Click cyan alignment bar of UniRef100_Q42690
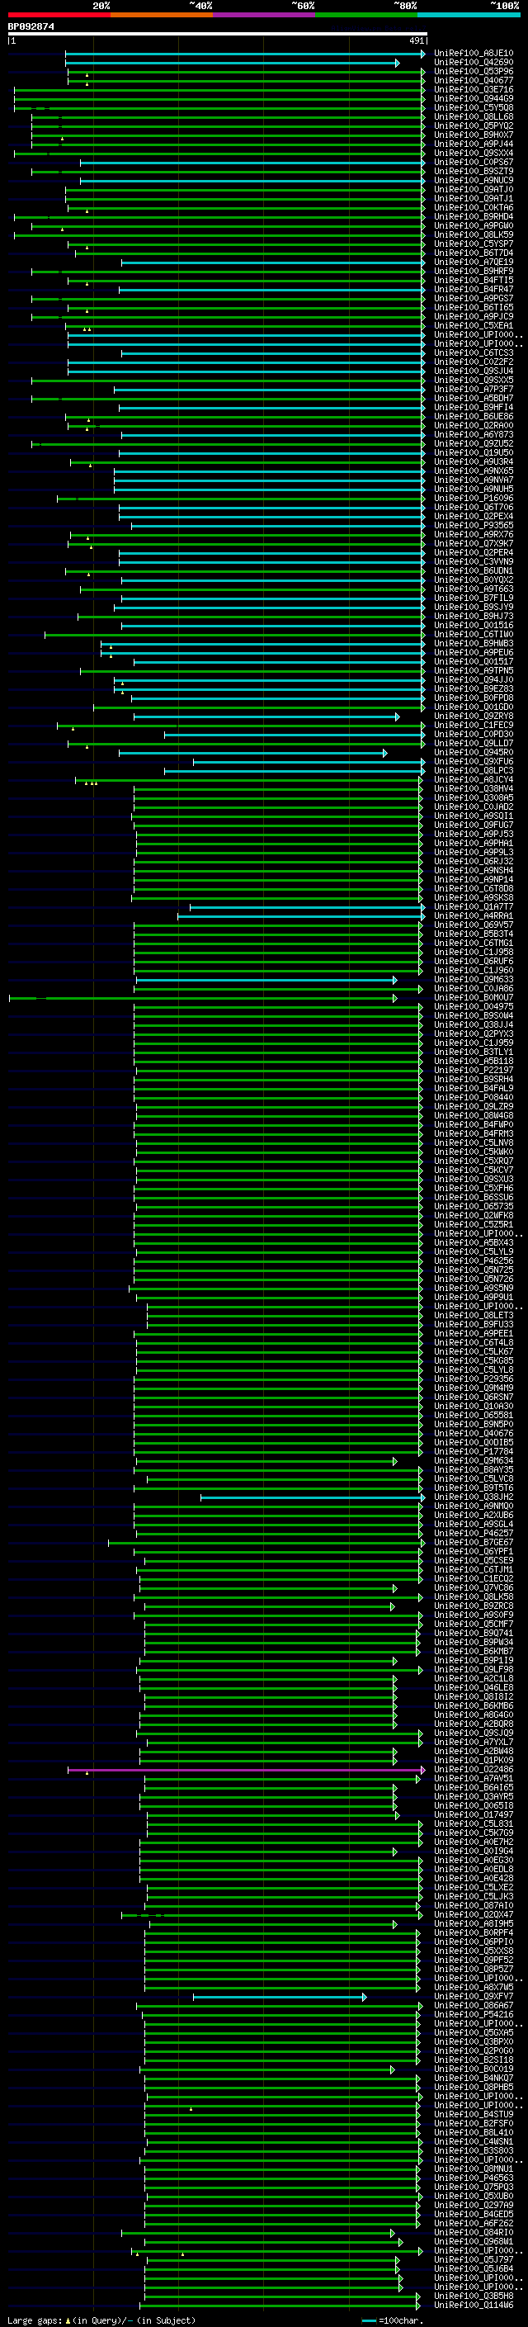This screenshot has width=528, height=2327. pos(232,63)
